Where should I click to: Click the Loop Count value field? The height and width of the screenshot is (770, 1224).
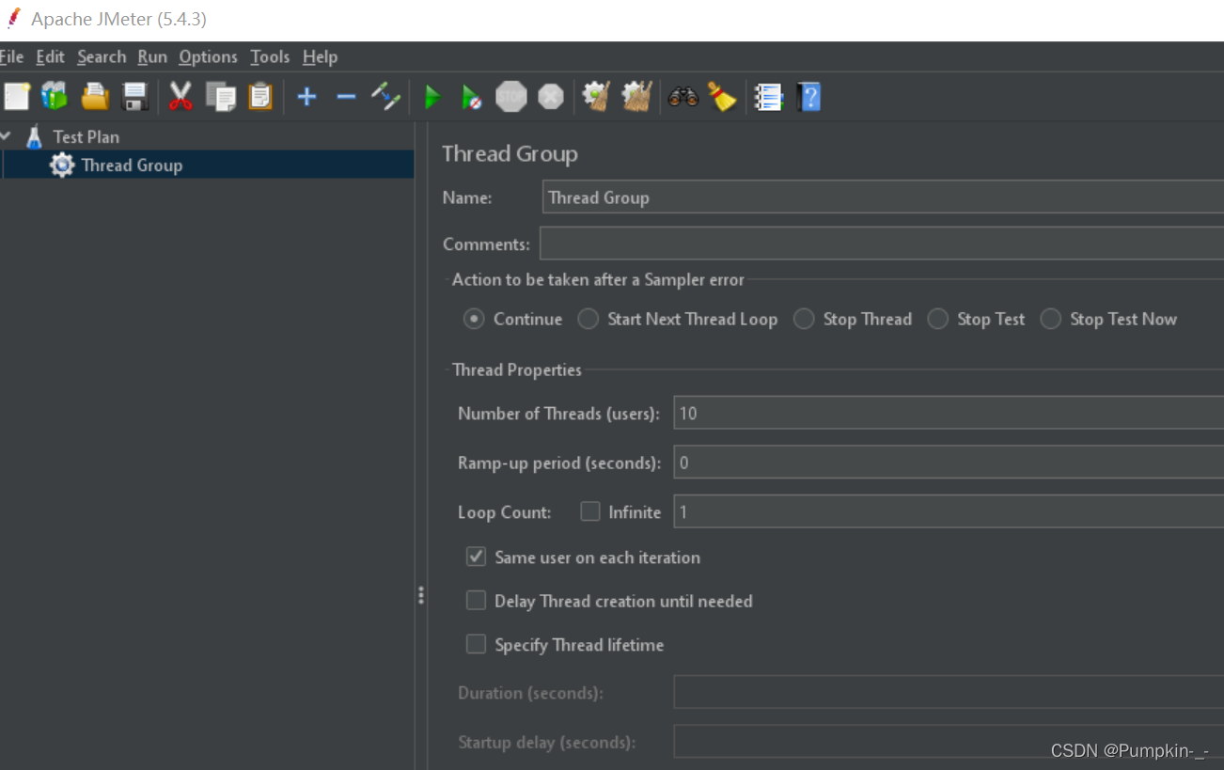[x=949, y=511]
